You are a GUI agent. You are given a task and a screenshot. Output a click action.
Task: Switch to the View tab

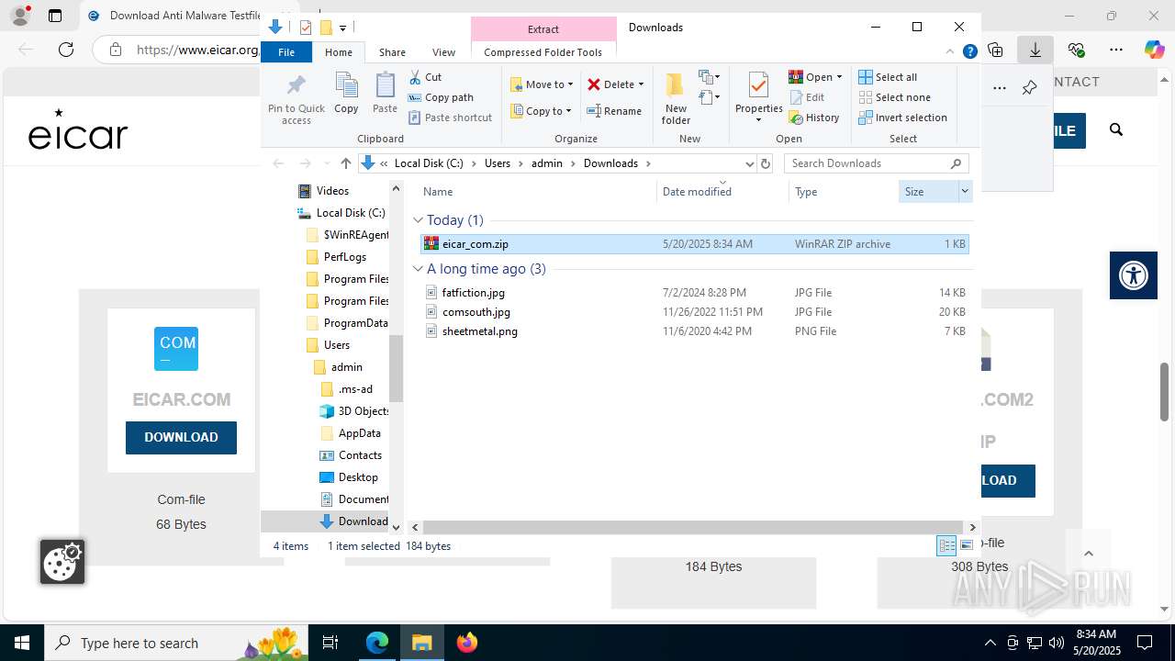click(x=443, y=52)
